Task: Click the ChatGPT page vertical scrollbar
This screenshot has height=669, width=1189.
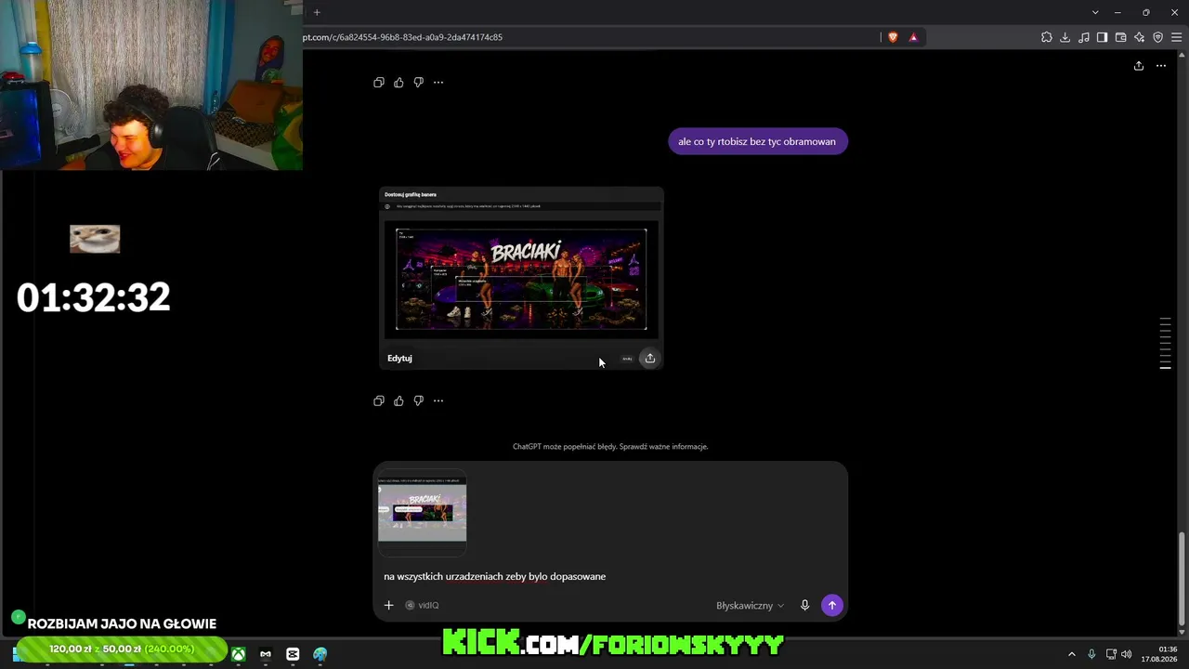Action: point(1182,581)
